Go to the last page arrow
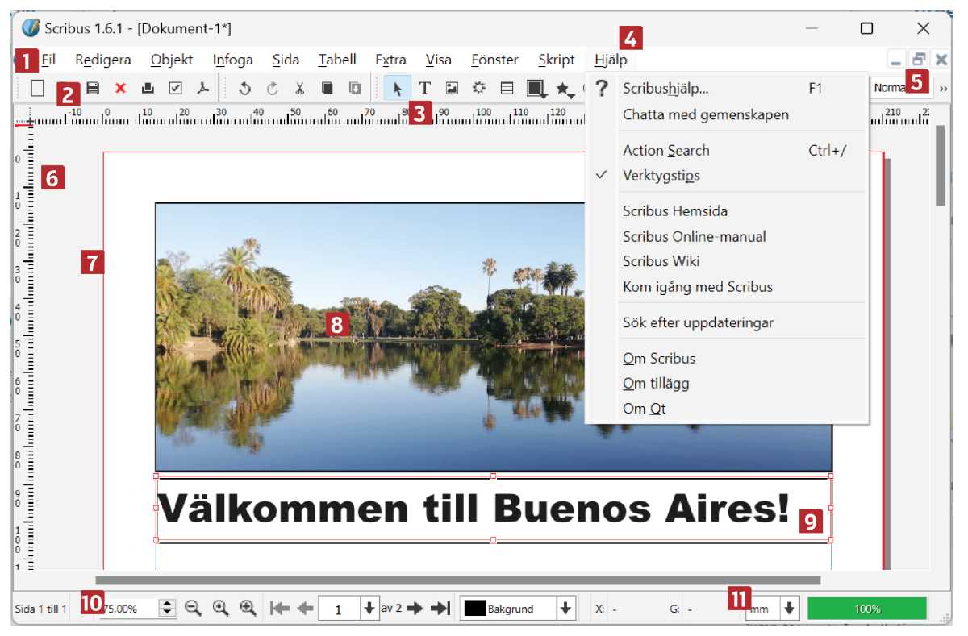Viewport: 968px width, 636px height. pyautogui.click(x=440, y=609)
